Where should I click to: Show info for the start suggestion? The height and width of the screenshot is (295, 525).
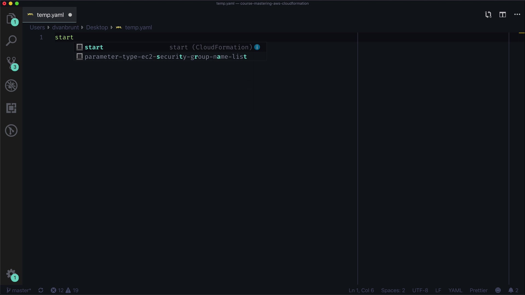tap(257, 47)
